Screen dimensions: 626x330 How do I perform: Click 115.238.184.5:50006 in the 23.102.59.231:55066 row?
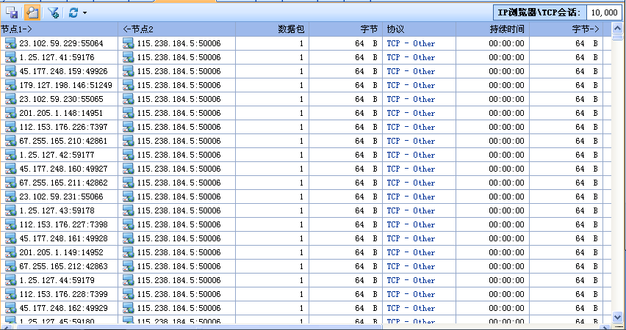coord(179,197)
